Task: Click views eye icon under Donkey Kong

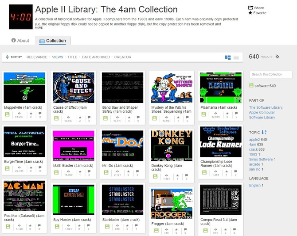Action: tap(167, 175)
